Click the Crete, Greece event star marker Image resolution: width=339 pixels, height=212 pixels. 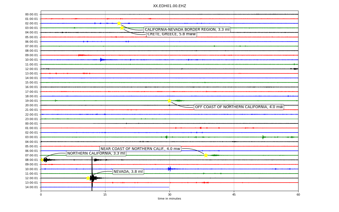click(x=122, y=28)
